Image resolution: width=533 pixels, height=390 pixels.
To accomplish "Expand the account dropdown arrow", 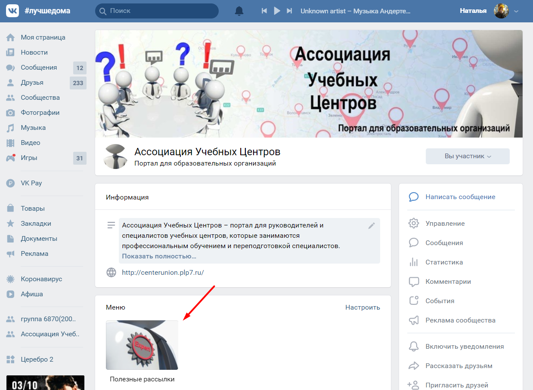I will click(516, 11).
